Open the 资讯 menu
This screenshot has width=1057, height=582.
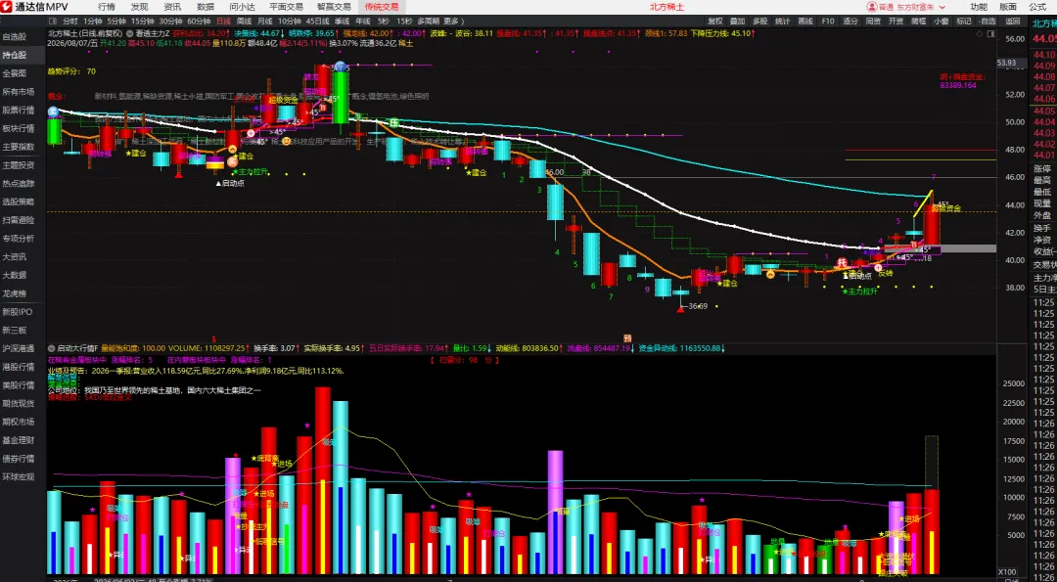point(172,7)
